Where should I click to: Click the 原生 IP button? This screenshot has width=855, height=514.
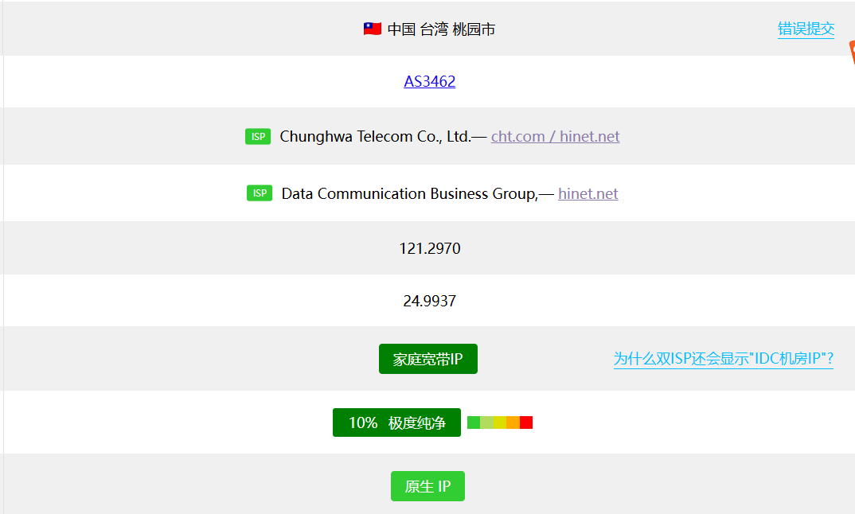click(x=428, y=486)
